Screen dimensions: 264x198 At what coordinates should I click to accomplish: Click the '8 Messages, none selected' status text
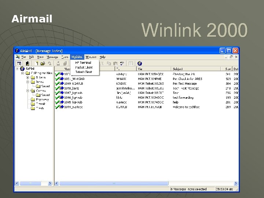pos(188,189)
